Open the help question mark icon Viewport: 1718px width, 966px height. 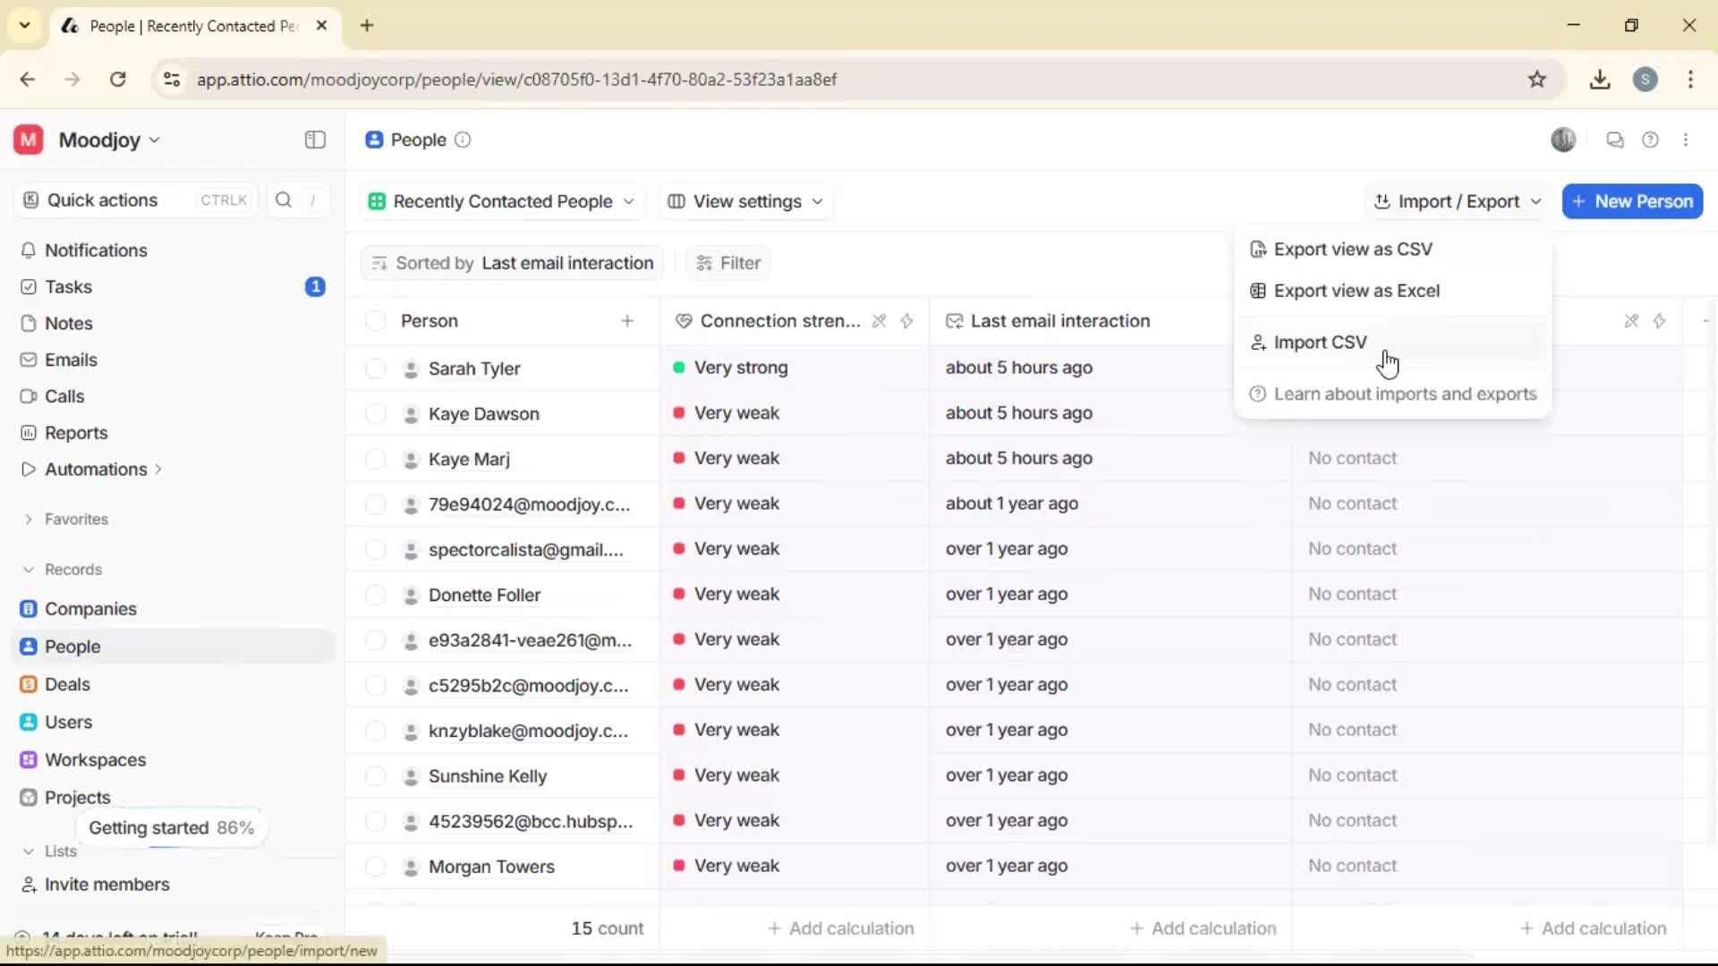(x=1650, y=140)
